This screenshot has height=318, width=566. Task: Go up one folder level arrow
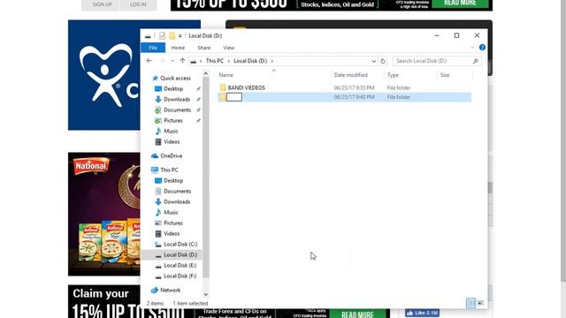pos(182,61)
